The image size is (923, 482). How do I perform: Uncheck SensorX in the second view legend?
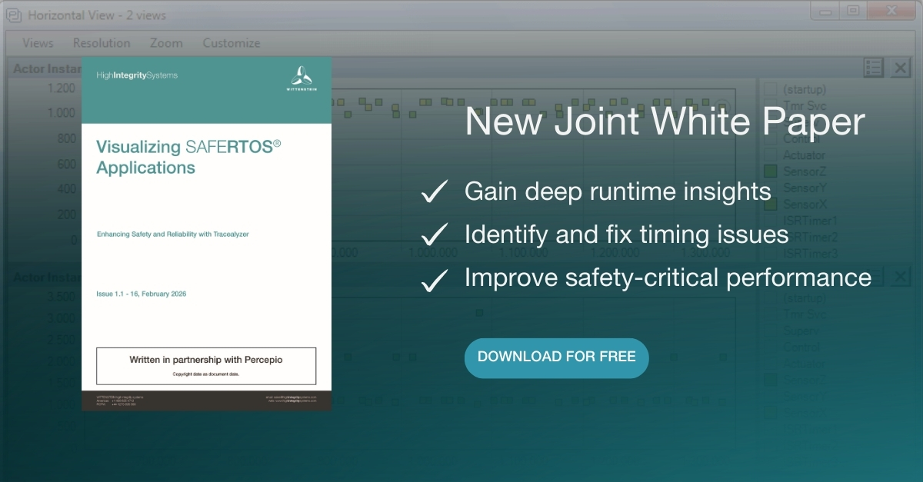click(770, 413)
